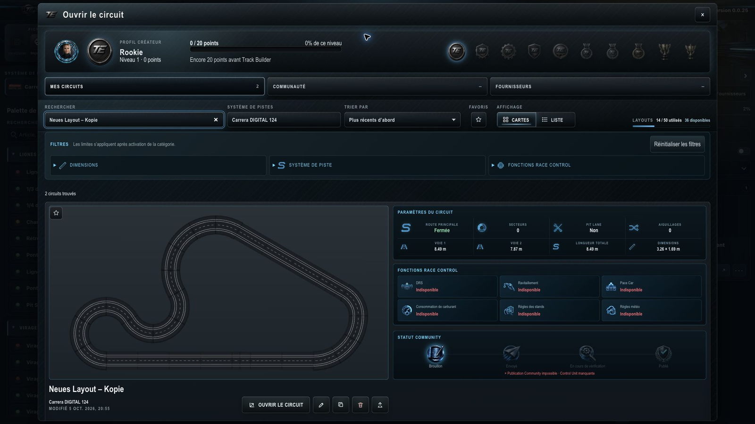Screen dimensions: 755x424
Task: Expand the Dimensions filter
Action: pos(158,165)
